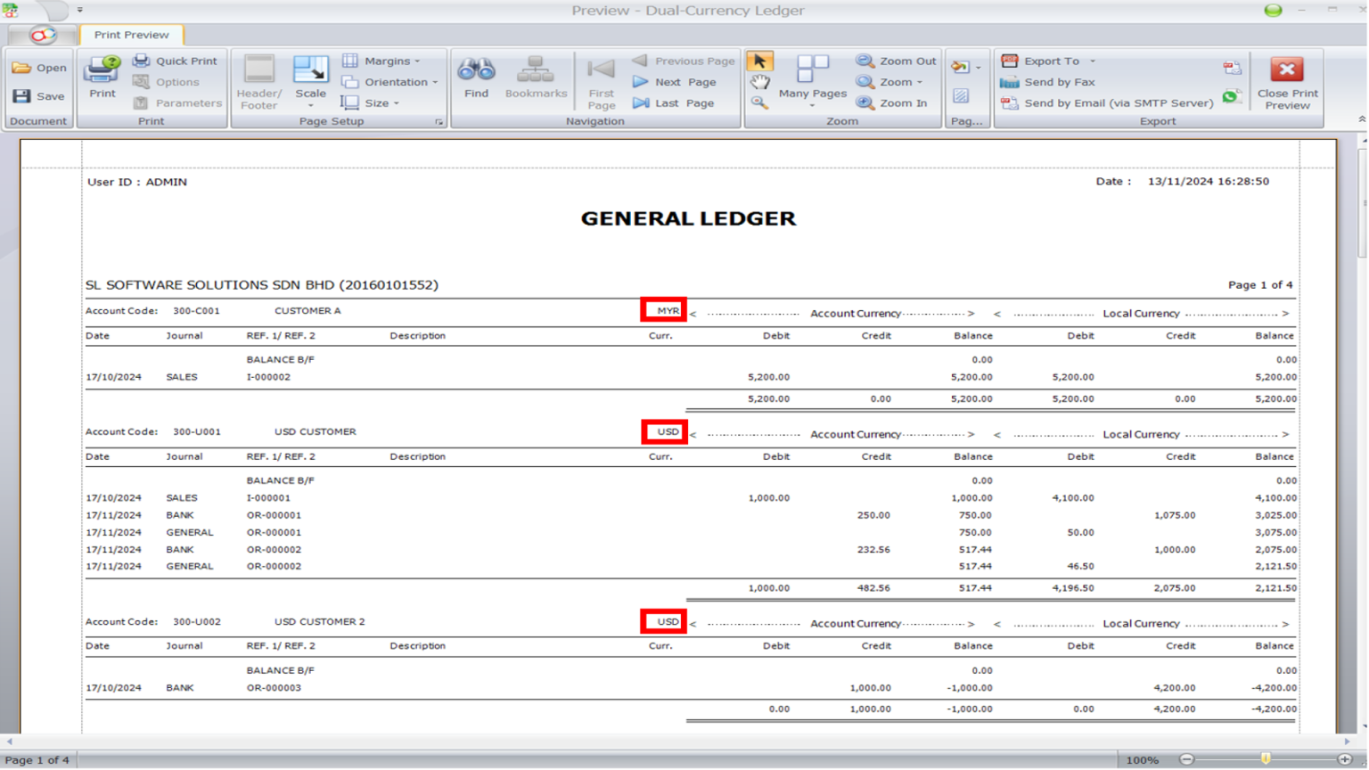
Task: Send by Email via SMTP Server
Action: click(1107, 103)
